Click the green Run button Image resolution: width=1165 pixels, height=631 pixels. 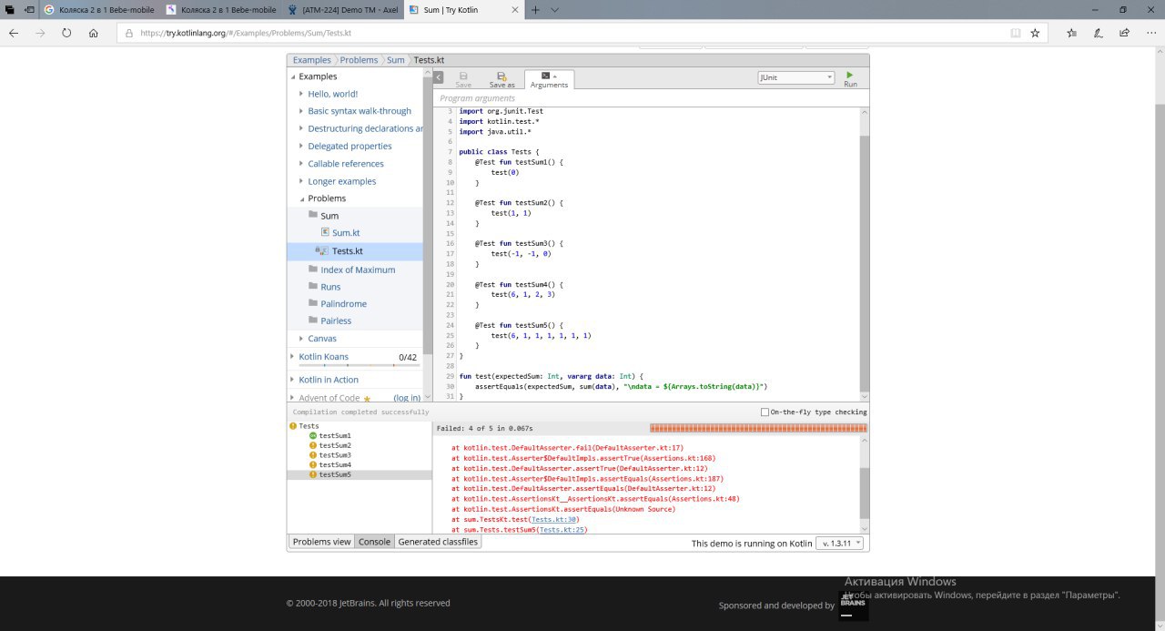coord(850,78)
